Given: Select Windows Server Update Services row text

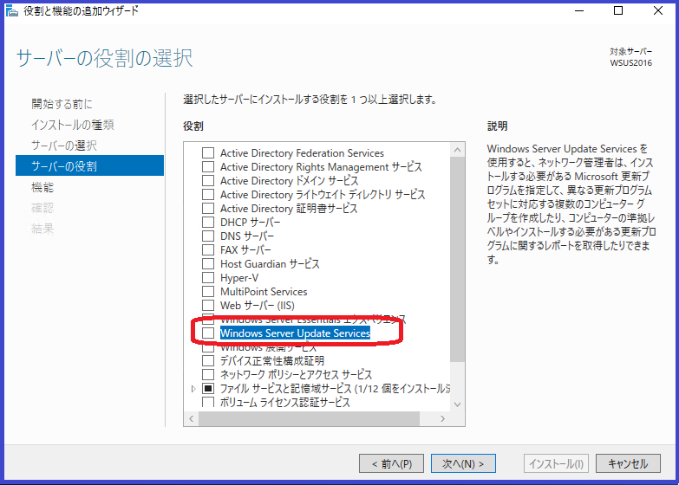Looking at the screenshot, I should 295,333.
